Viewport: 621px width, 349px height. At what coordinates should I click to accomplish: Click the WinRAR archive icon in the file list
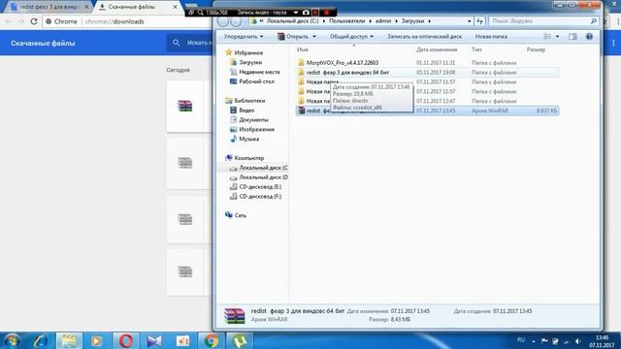point(302,111)
